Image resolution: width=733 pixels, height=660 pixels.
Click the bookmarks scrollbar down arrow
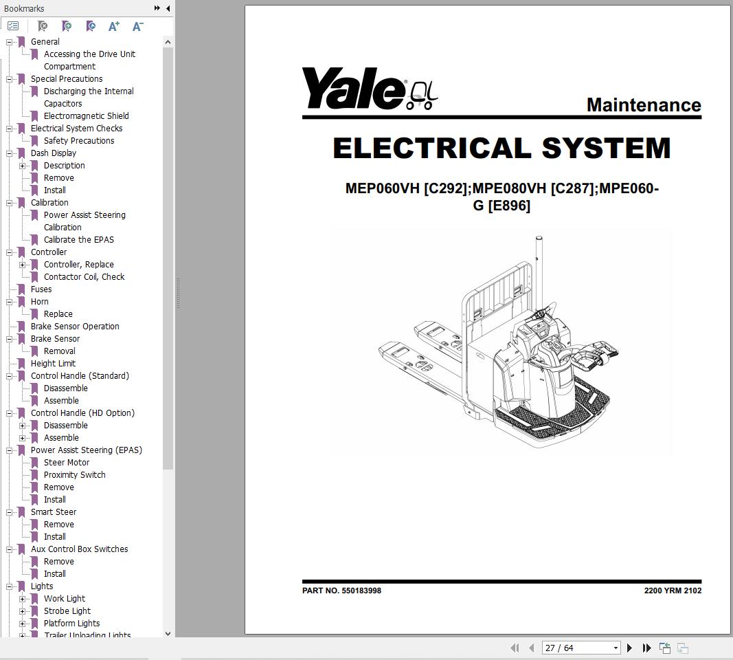pos(168,634)
